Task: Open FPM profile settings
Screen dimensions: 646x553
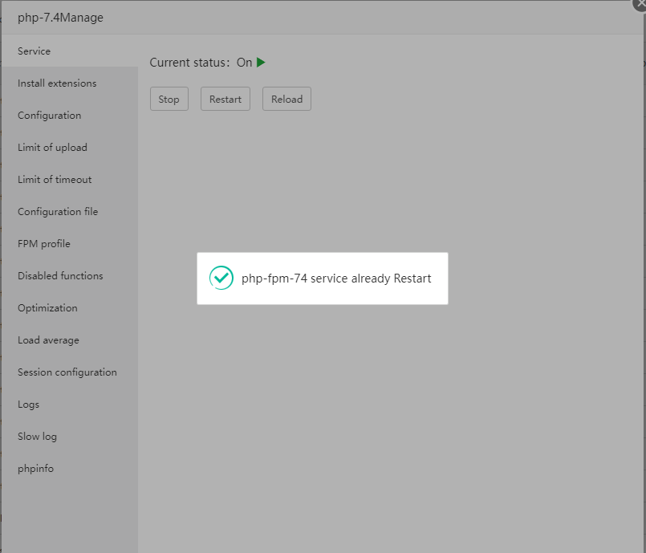Action: click(69, 244)
